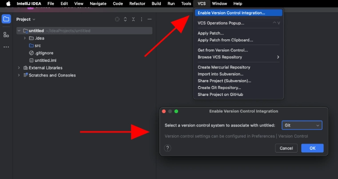Open the Code menu

pyautogui.click(x=118, y=4)
